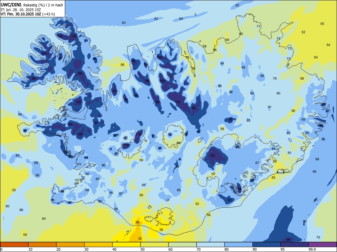The height and width of the screenshot is (252, 337).
Task: Click the humidity value 32 on the map
Action: tap(140, 238)
